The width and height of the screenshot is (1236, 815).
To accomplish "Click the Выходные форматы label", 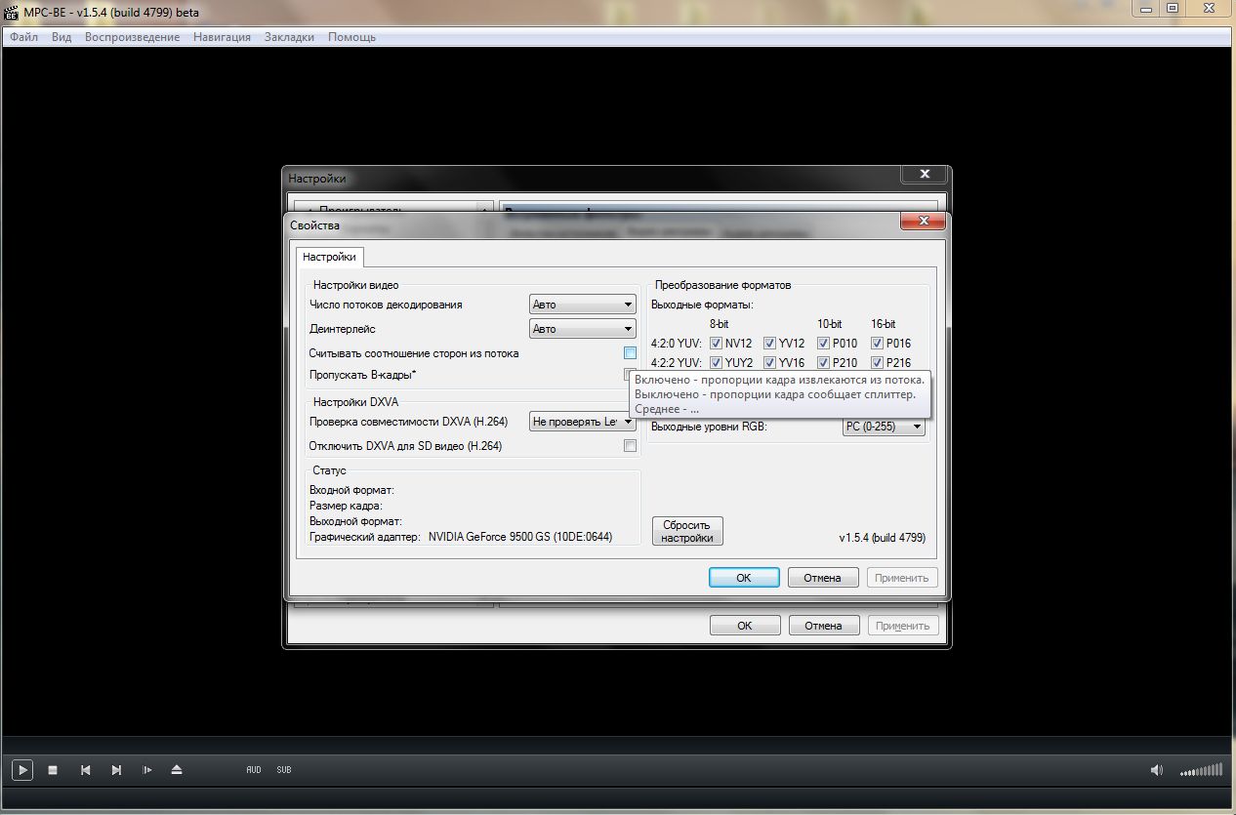I will (702, 305).
